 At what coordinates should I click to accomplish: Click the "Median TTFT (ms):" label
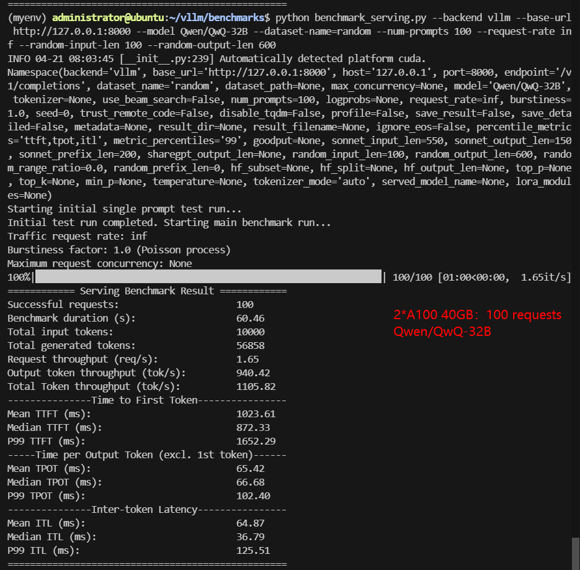pyautogui.click(x=55, y=428)
